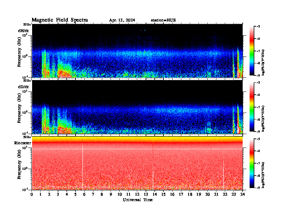
Task: Click hour "0" on the Universal Time axis
Action: [x=32, y=194]
